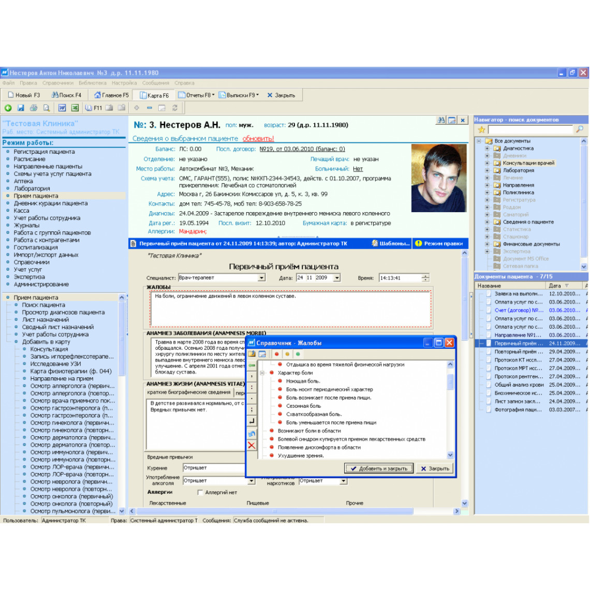Insert a colon using the Жалобы side button
590x590 pixels.
pos(252,387)
